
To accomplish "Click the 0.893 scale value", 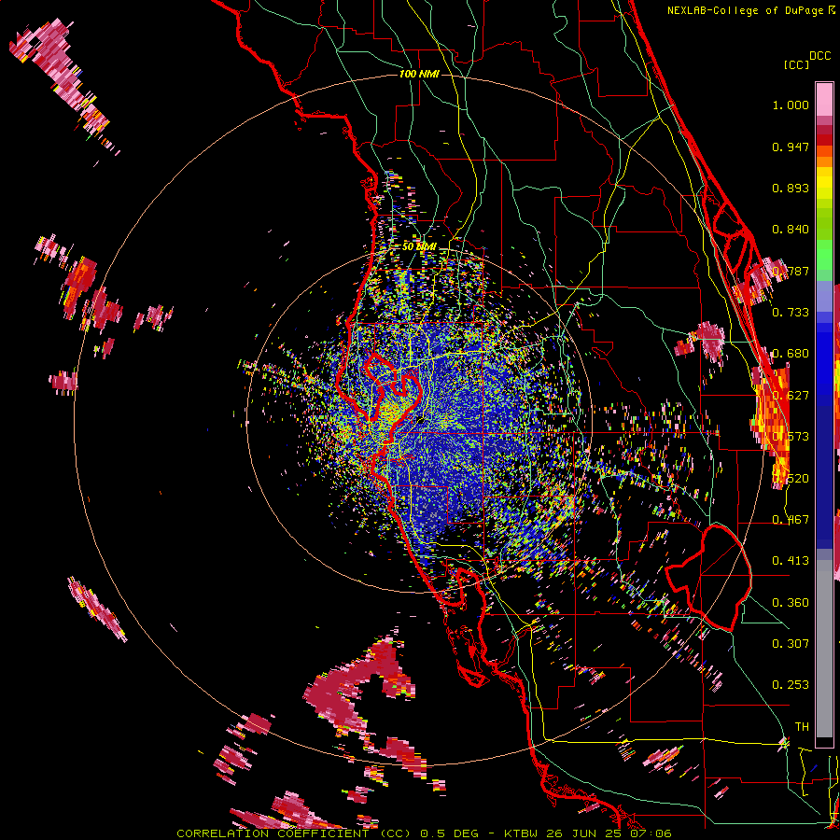I will point(791,188).
